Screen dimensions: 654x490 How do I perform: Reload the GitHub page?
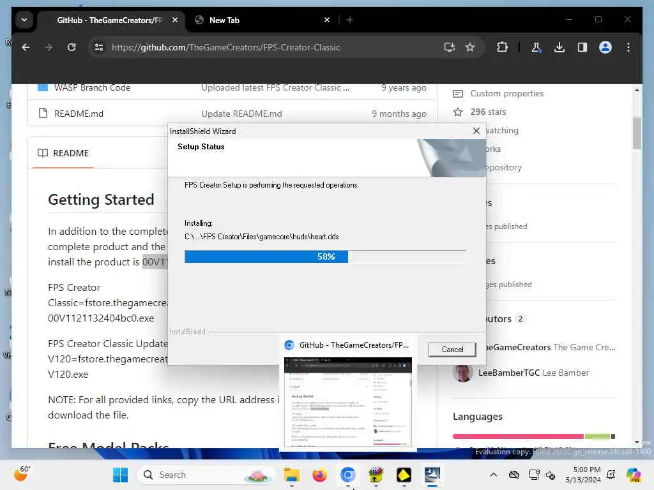click(x=72, y=47)
